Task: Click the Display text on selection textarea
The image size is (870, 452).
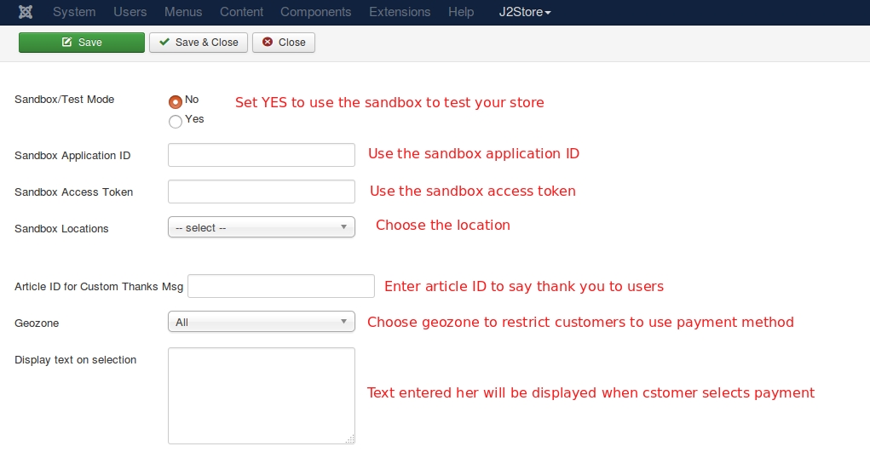Action: point(262,396)
